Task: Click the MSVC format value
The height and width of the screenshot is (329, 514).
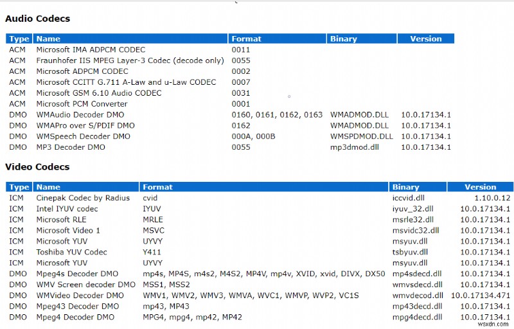Action: point(154,231)
